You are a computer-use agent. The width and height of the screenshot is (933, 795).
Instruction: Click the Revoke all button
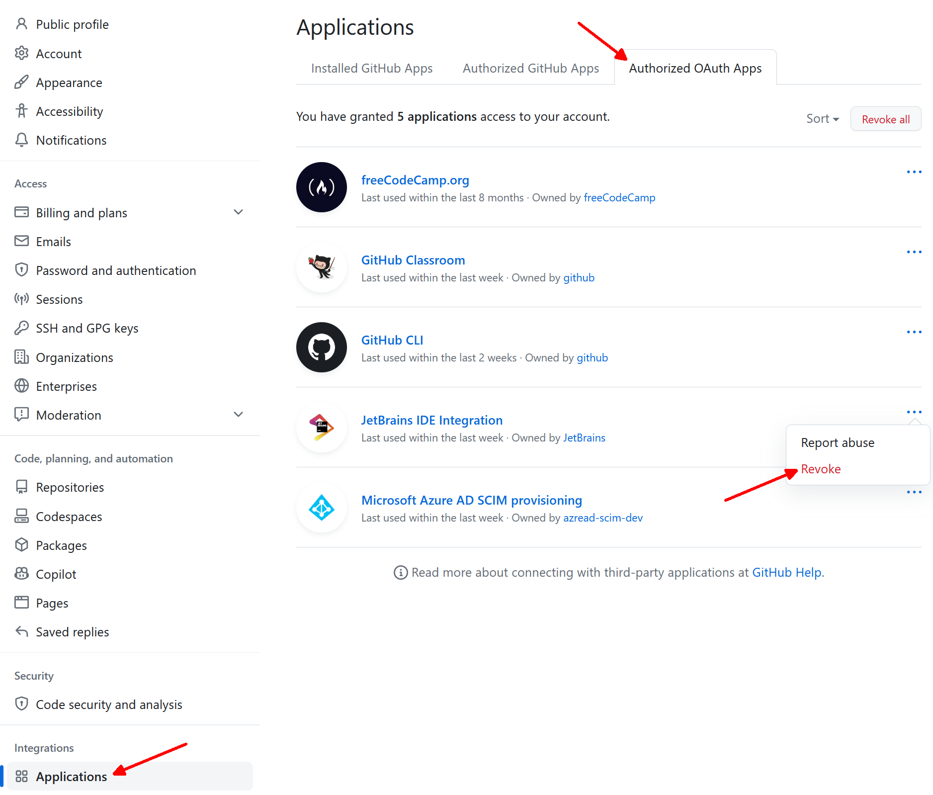click(886, 119)
